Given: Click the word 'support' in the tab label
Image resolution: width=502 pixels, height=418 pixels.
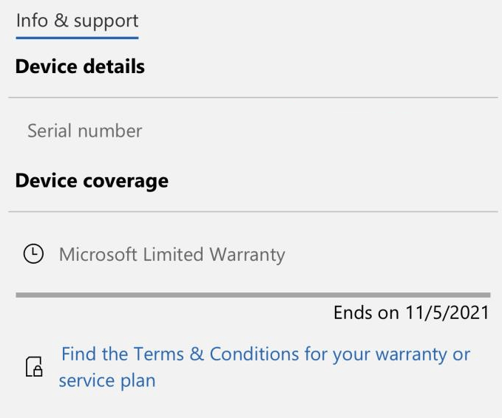Looking at the screenshot, I should click(106, 21).
